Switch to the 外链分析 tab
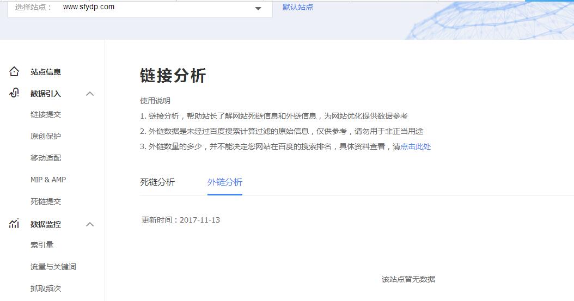Screen dimensions: 574x301 (x=225, y=182)
